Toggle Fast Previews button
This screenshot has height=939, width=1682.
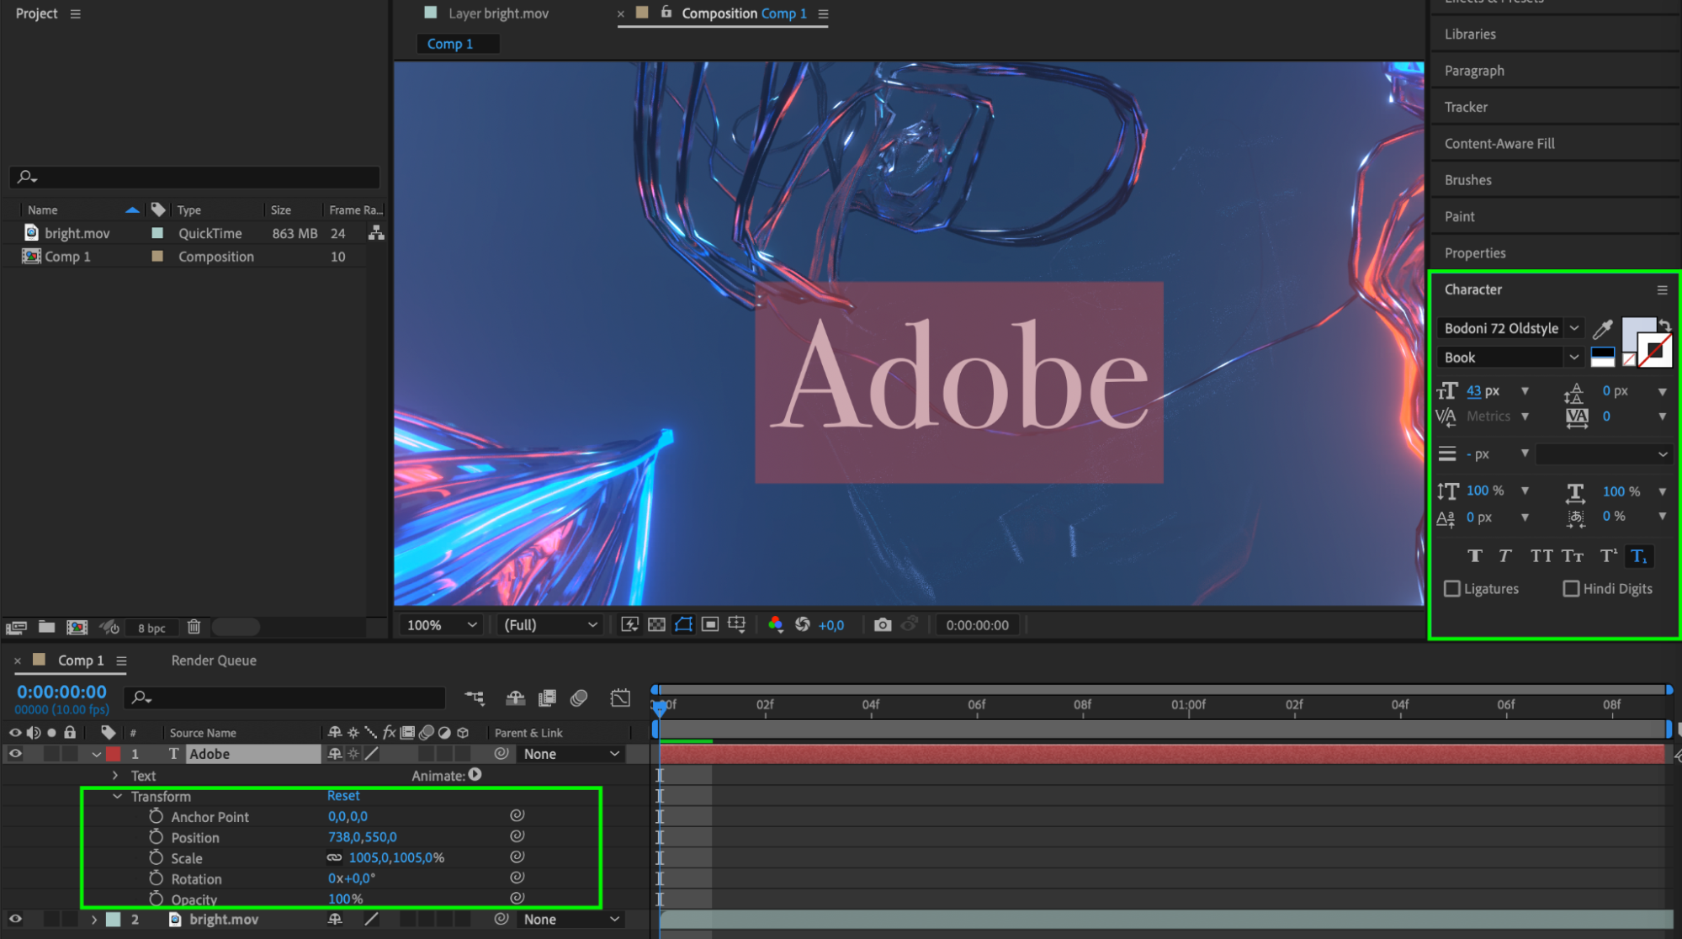point(629,624)
